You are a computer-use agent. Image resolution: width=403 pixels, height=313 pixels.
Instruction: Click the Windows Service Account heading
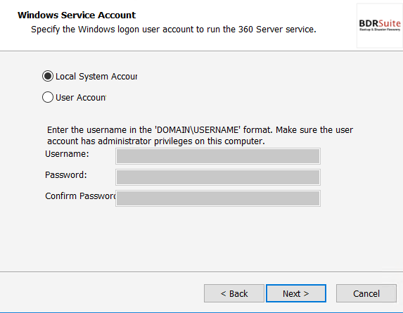(77, 15)
